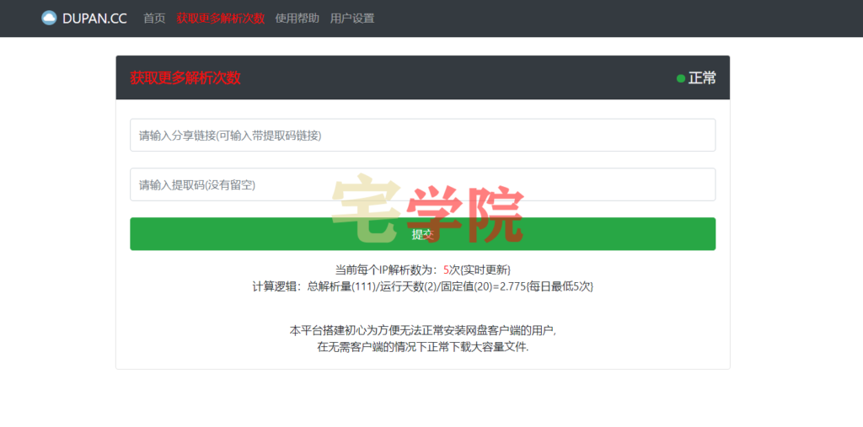Image resolution: width=863 pixels, height=427 pixels.
Task: Click the red number 5 count
Action: tap(446, 270)
